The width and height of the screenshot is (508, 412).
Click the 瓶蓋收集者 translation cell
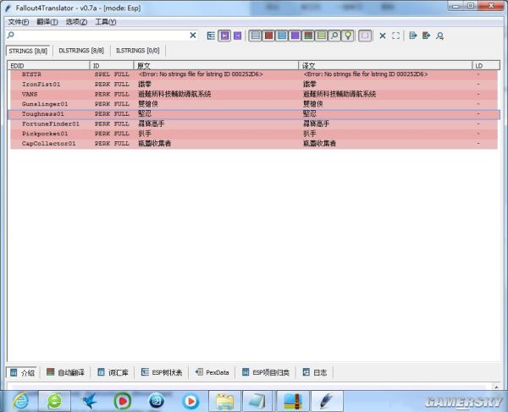pyautogui.click(x=319, y=143)
